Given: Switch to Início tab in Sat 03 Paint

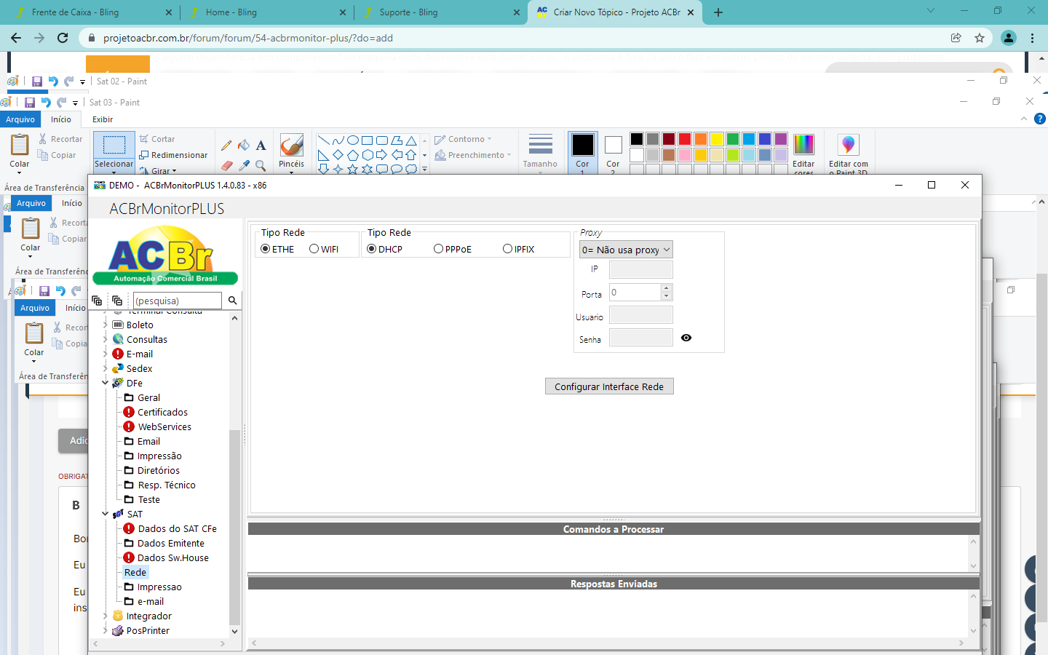Looking at the screenshot, I should [x=61, y=119].
